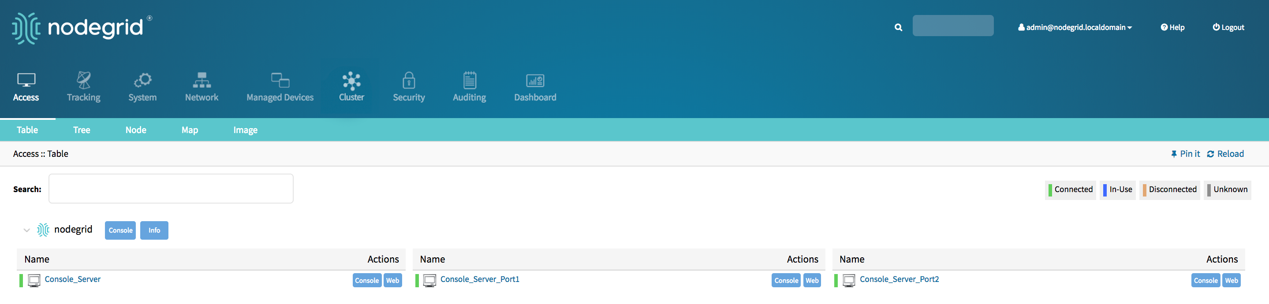Open the Managed Devices icon
This screenshot has height=304, width=1269.
pyautogui.click(x=280, y=80)
